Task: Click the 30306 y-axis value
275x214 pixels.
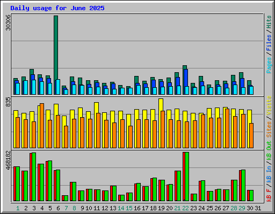Action: [8, 22]
